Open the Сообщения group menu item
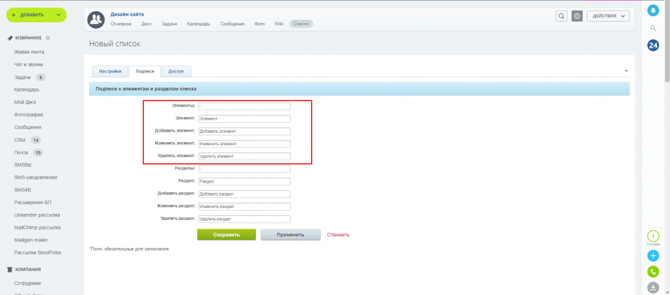Screen dimensions: 670x295 [233, 24]
